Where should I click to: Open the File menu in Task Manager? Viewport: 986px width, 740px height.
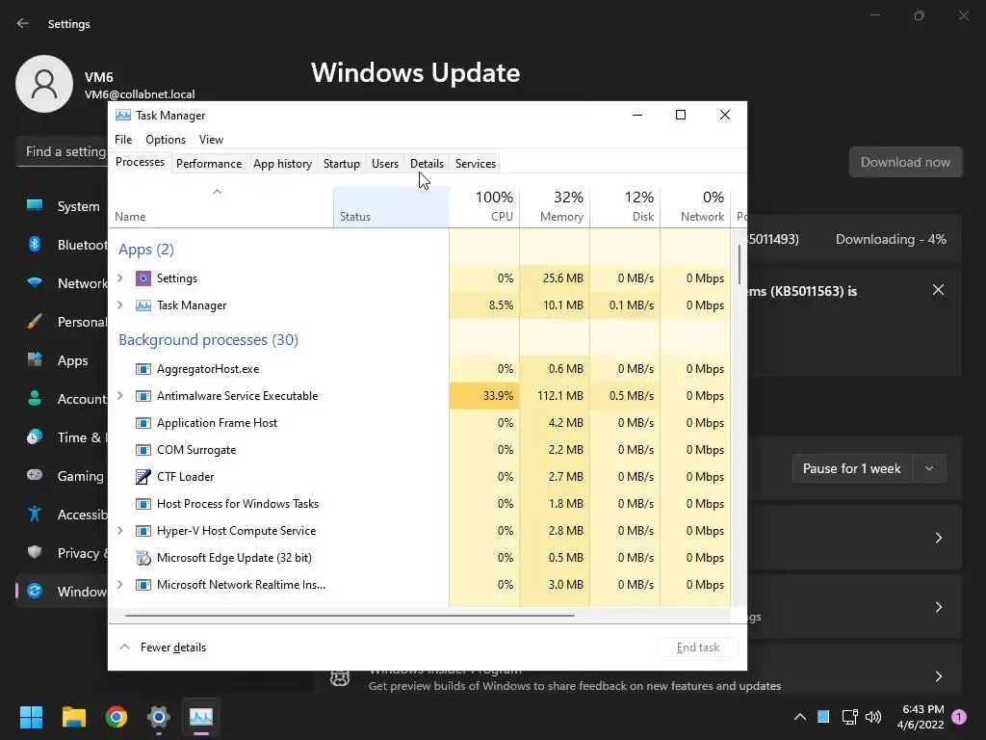pos(123,140)
